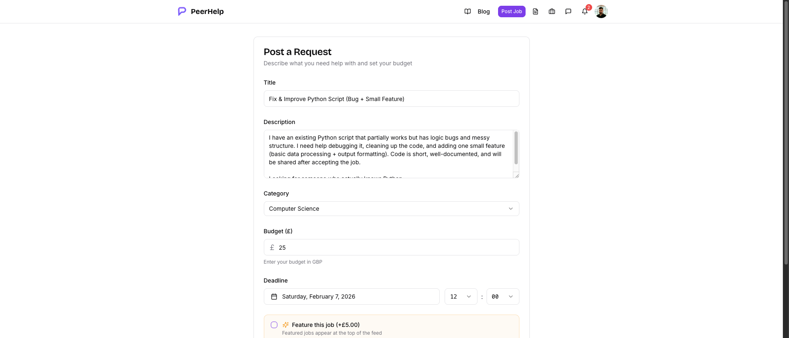Open the chat messages icon

coord(568,11)
